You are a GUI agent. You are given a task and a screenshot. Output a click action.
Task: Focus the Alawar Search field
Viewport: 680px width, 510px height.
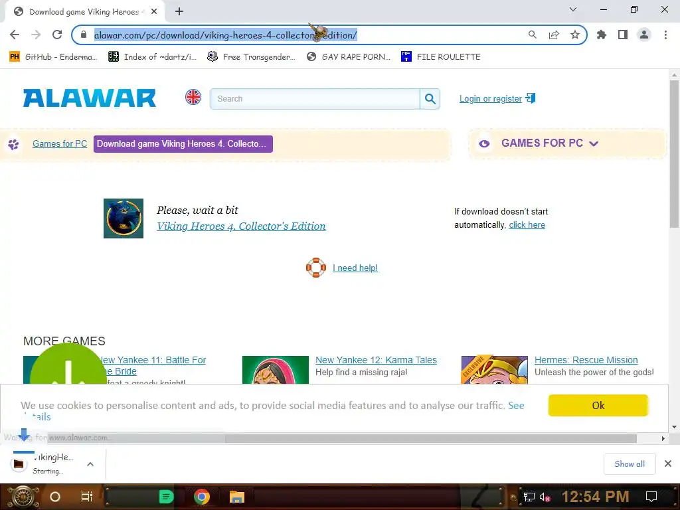click(x=315, y=99)
